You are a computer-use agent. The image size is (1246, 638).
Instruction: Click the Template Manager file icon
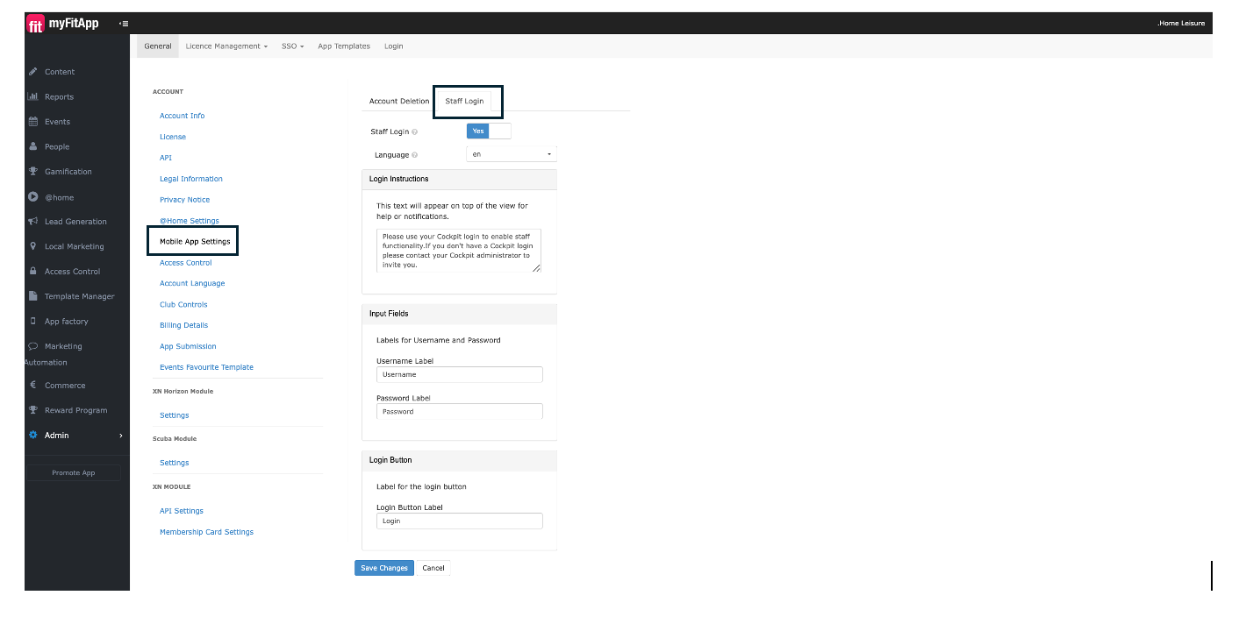(x=33, y=296)
